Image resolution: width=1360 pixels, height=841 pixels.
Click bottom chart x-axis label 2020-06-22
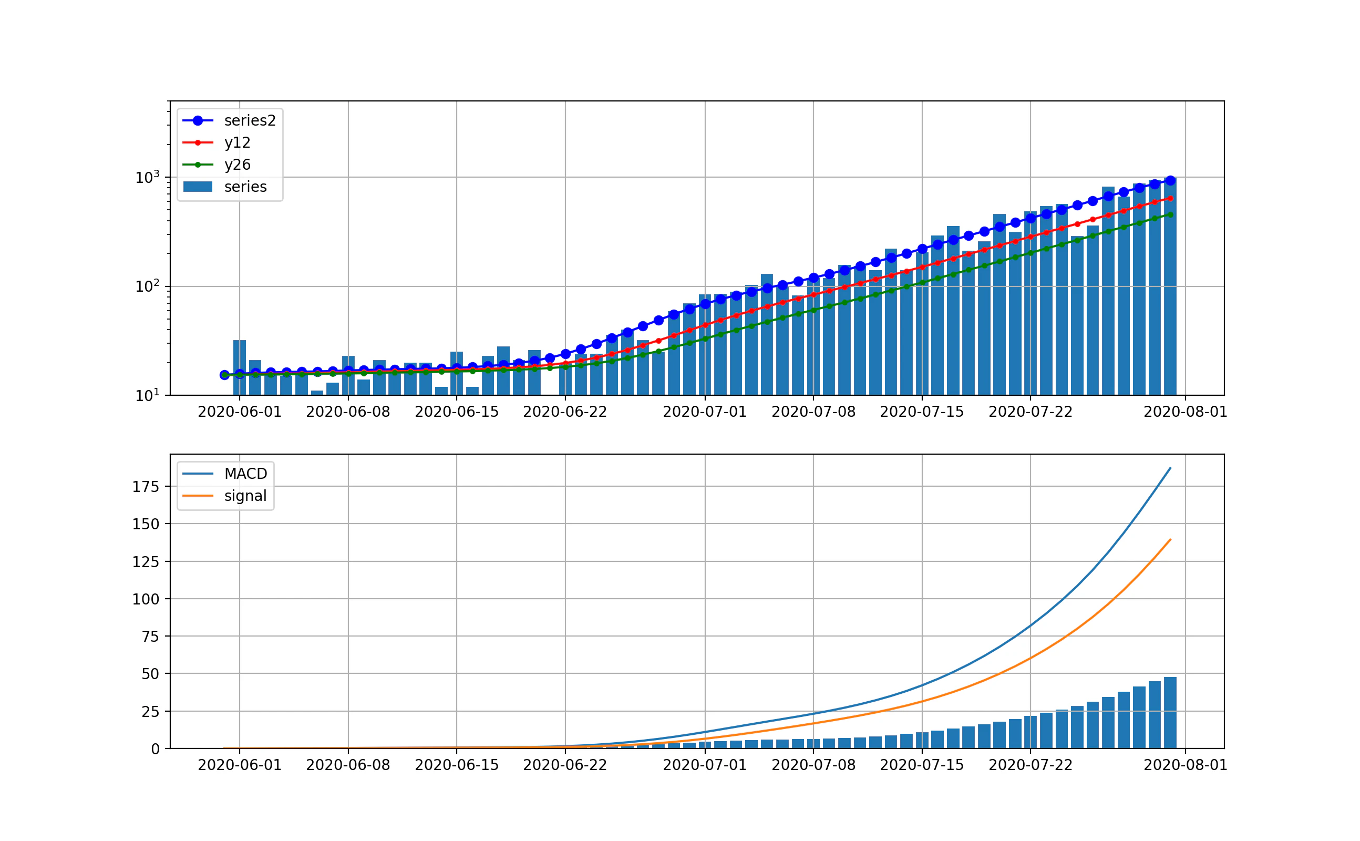(x=565, y=765)
